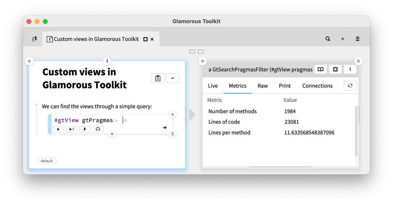Screen dimensions: 393x205
Task: Click the black right arrow in the snippet
Action: [165, 128]
